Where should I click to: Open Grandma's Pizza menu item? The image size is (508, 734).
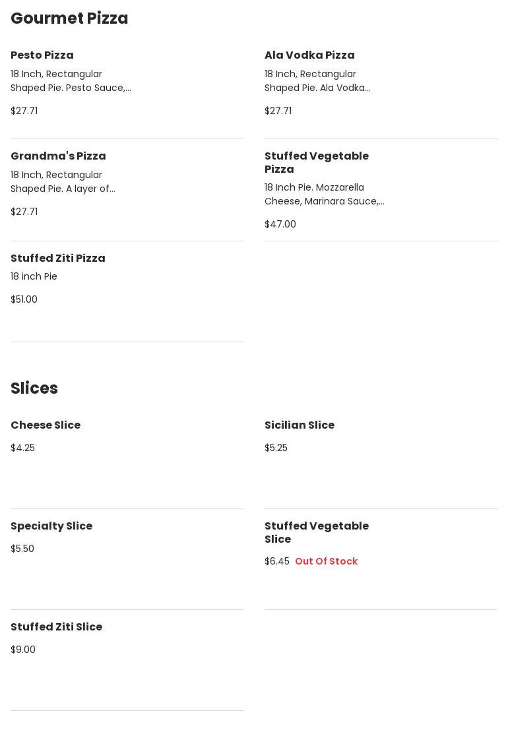point(58,156)
